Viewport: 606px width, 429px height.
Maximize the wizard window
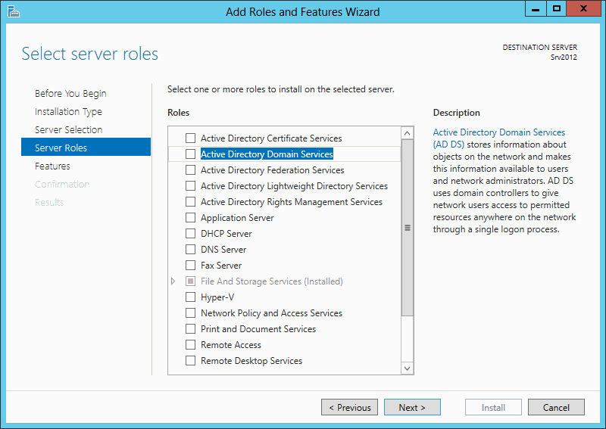tap(557, 9)
